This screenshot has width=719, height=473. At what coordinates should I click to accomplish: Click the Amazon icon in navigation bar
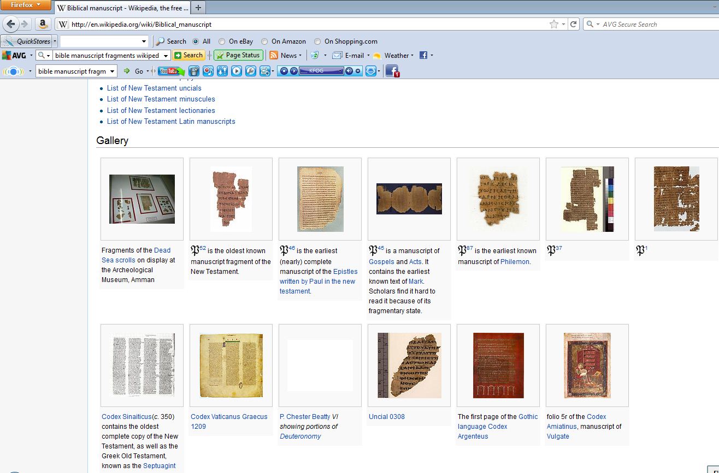43,24
